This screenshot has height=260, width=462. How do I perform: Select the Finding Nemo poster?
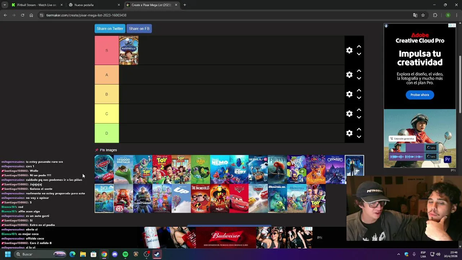click(x=219, y=169)
